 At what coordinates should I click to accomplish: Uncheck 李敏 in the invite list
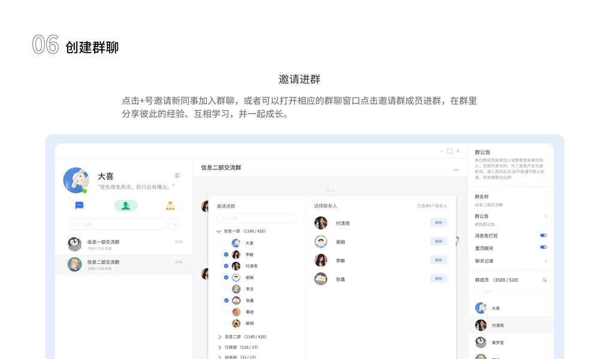(226, 254)
